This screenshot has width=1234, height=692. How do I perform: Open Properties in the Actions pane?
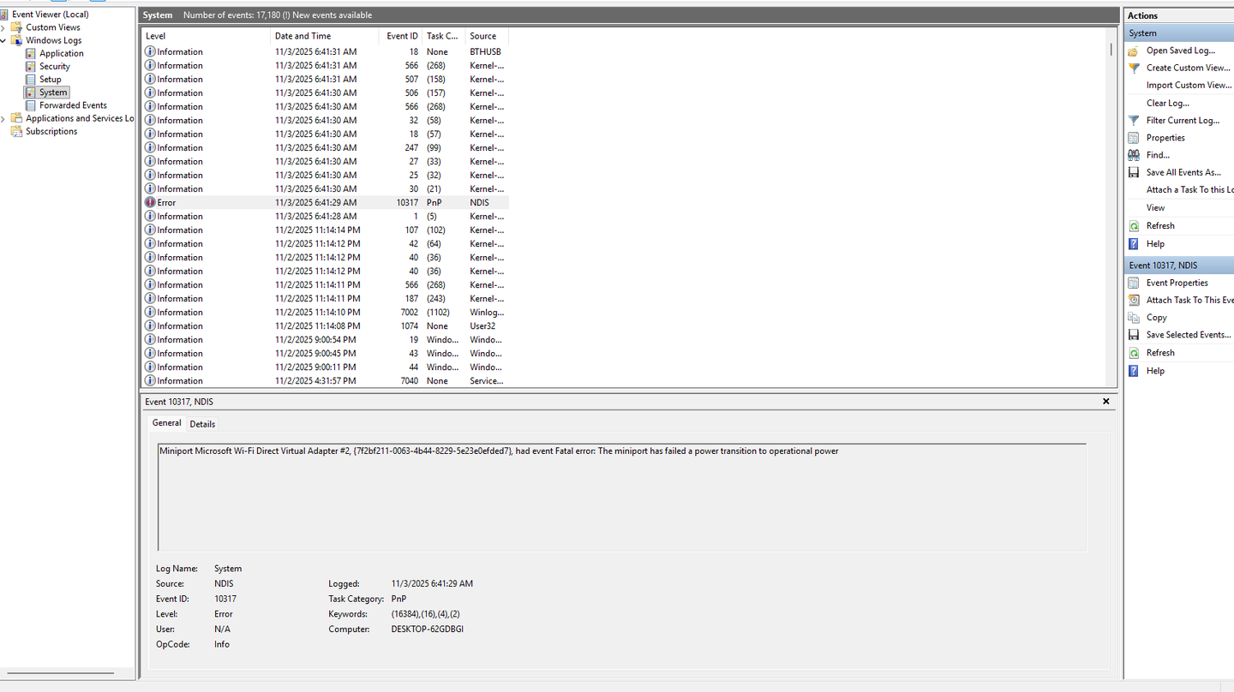pyautogui.click(x=1165, y=138)
